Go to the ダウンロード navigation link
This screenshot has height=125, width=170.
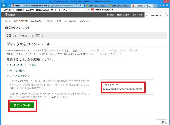pyautogui.click(x=85, y=21)
